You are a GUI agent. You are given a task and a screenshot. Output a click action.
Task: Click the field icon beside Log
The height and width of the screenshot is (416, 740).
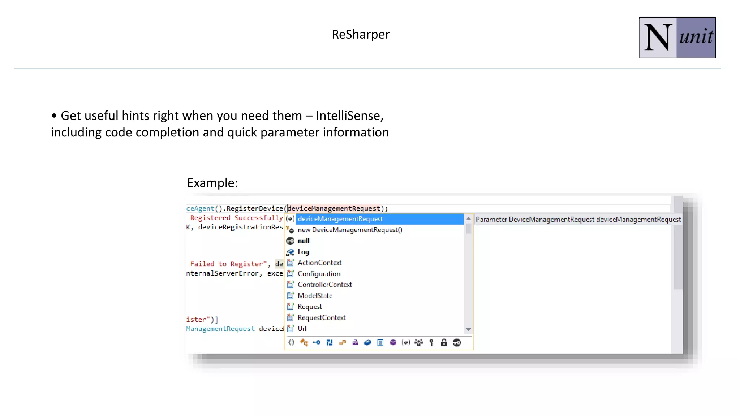(290, 252)
